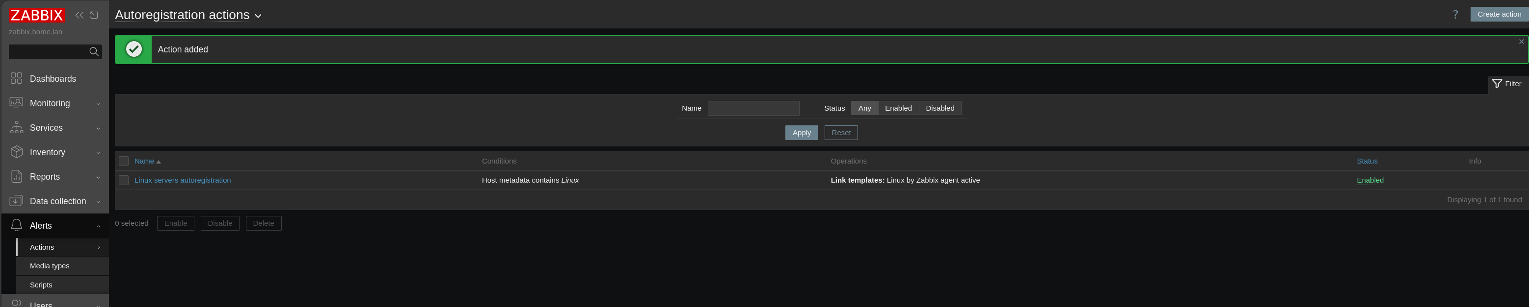Sort table by Status column
This screenshot has height=307, width=1529.
click(1367, 161)
